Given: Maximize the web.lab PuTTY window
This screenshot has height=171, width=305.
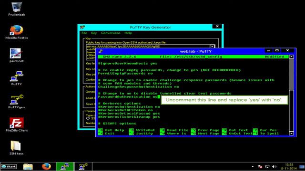Looking at the screenshot, I should [x=277, y=50].
